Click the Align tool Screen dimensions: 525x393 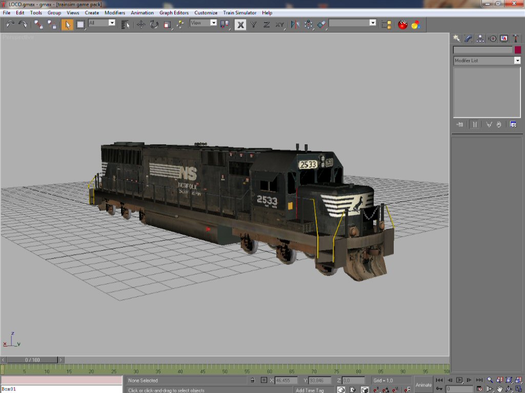[x=321, y=25]
